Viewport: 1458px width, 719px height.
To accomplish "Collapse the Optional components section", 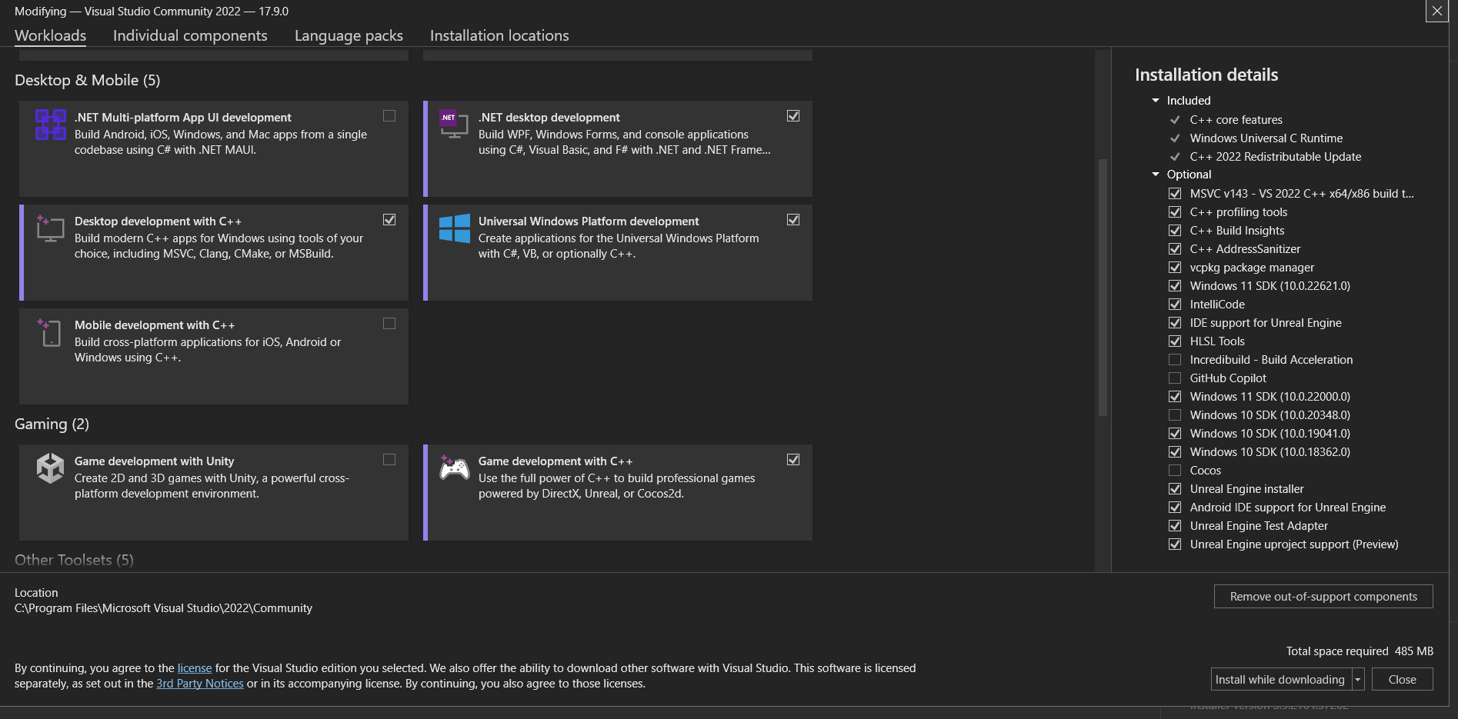I will pyautogui.click(x=1155, y=175).
